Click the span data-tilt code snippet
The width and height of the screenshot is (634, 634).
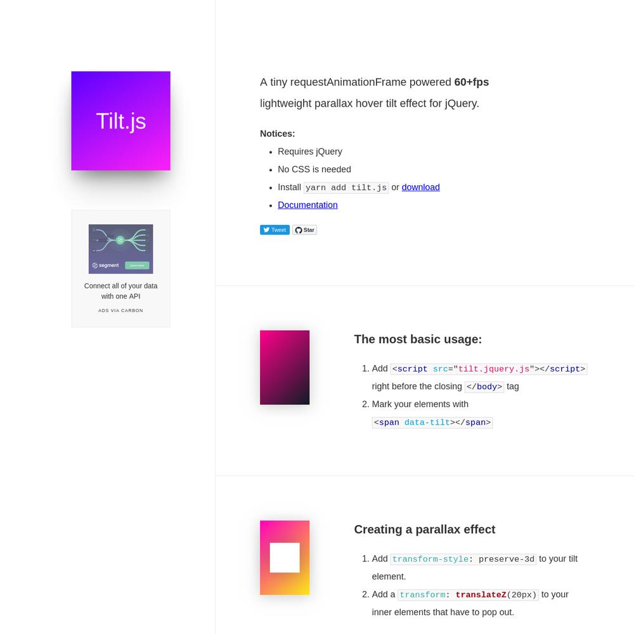pos(432,422)
